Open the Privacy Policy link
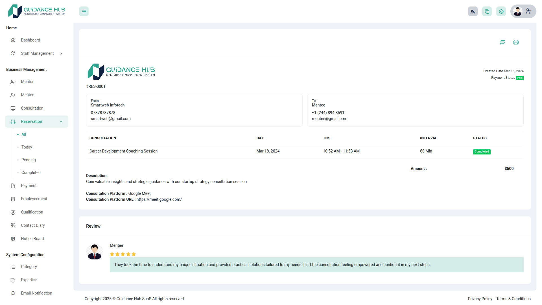Image resolution: width=542 pixels, height=305 pixels. coord(480,299)
